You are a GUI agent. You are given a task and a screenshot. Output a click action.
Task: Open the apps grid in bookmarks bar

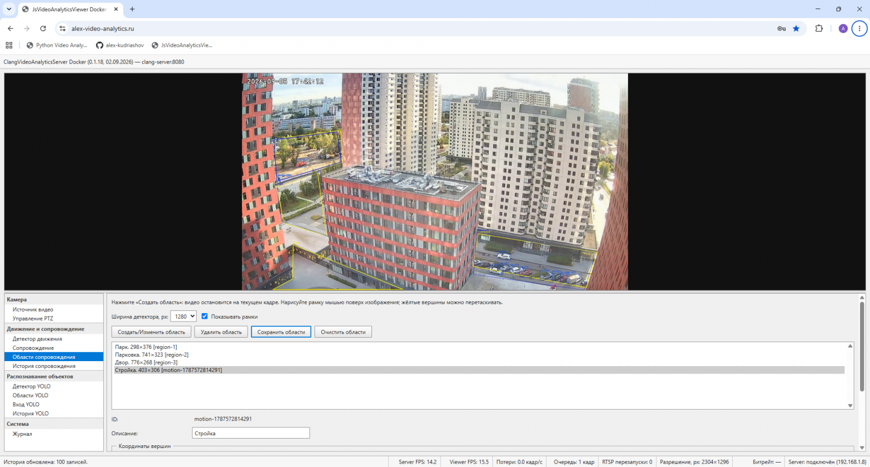[x=9, y=45]
